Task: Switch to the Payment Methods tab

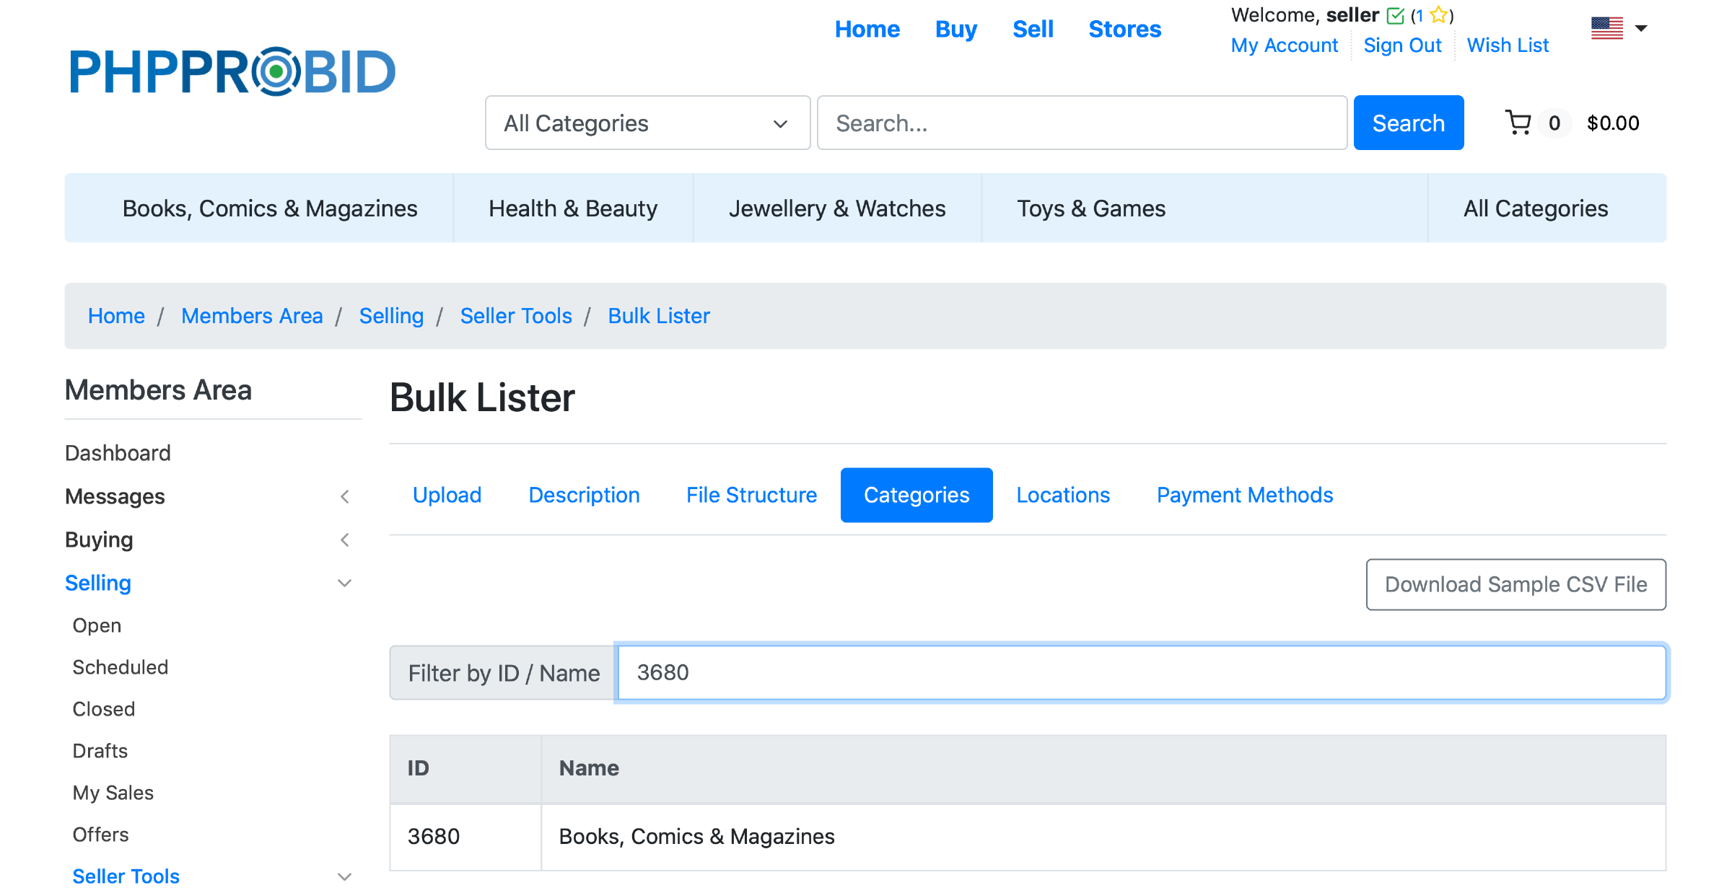Action: [x=1244, y=495]
